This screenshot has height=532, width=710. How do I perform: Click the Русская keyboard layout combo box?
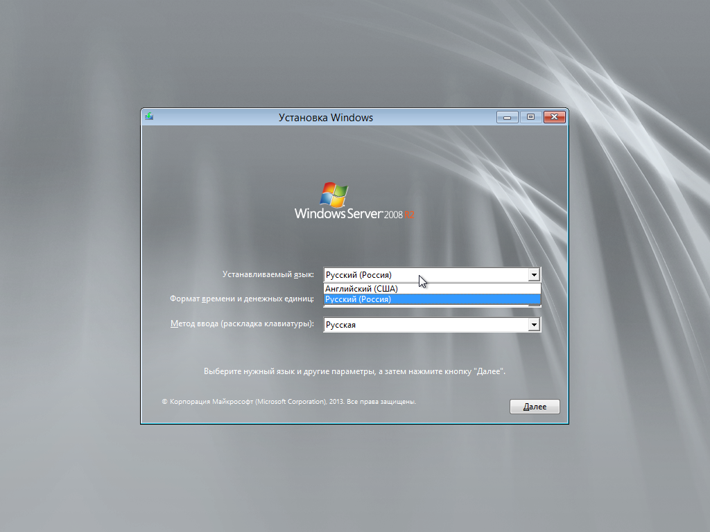(432, 324)
